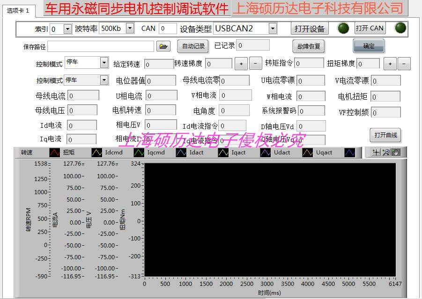This screenshot has width=422, height=299.
Task: Click the U电流零漂 field
Action: 311,80
